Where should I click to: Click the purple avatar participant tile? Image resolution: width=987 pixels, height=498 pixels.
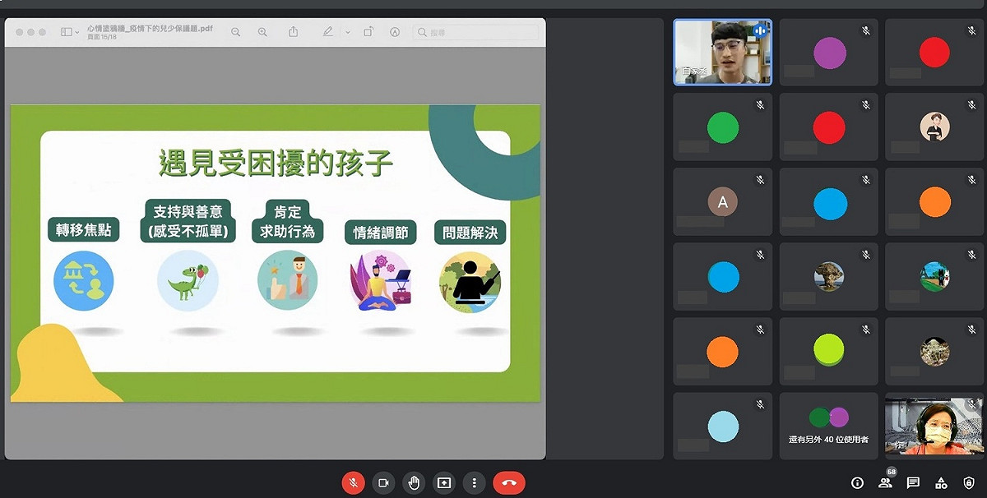[828, 52]
